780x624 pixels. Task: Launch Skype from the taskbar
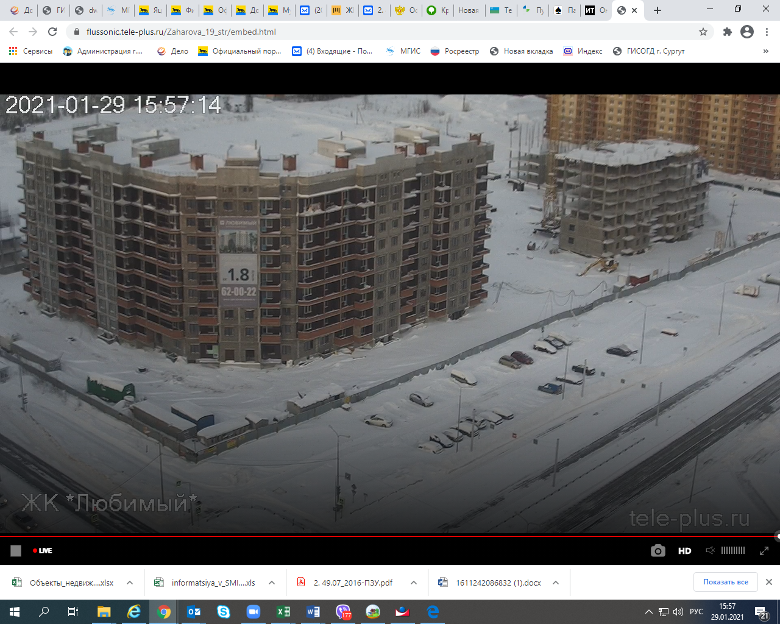(224, 612)
